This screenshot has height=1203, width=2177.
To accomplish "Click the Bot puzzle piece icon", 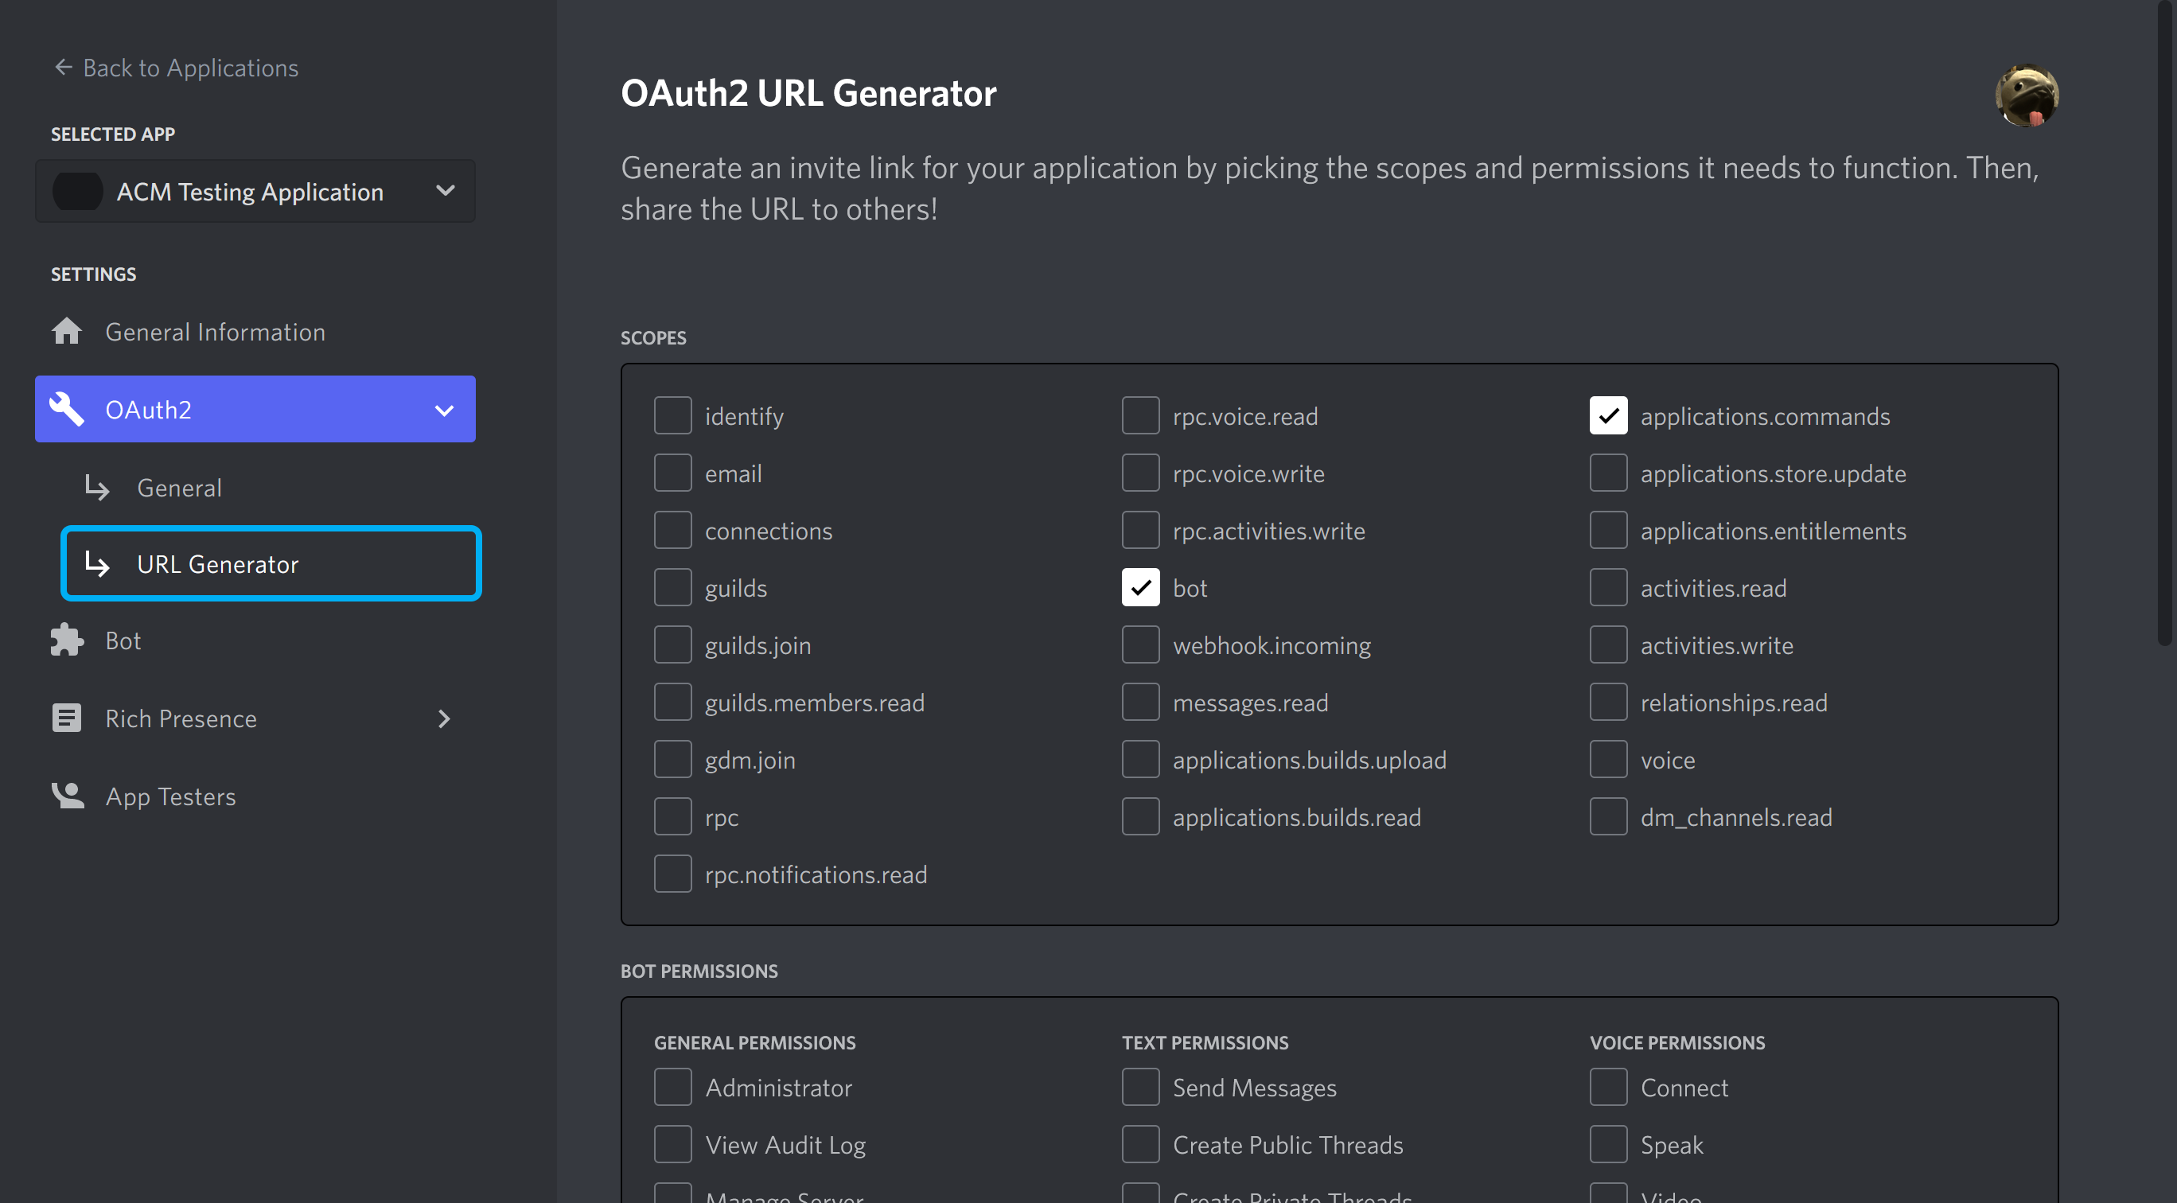I will (67, 640).
